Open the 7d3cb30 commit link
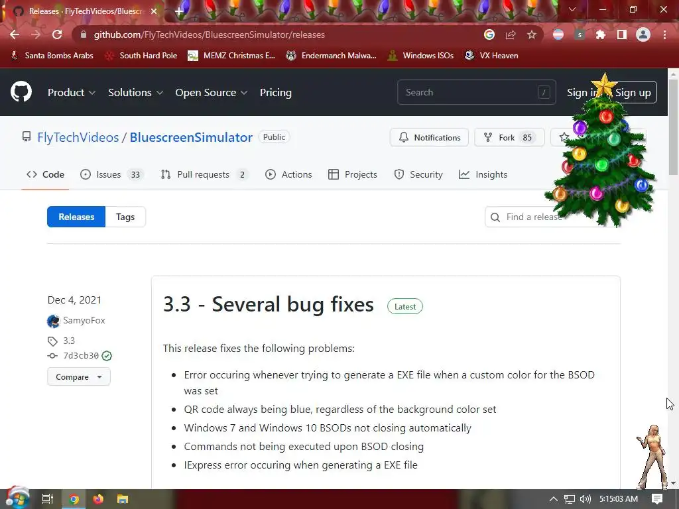The image size is (679, 509). pos(81,356)
